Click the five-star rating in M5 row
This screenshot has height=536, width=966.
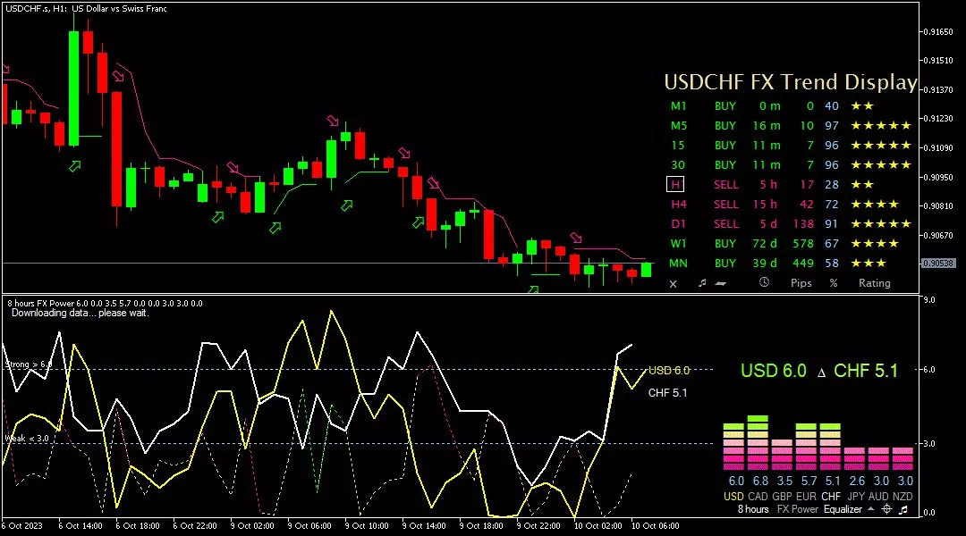coord(881,126)
